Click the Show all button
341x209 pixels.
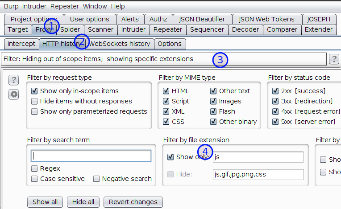[45, 202]
